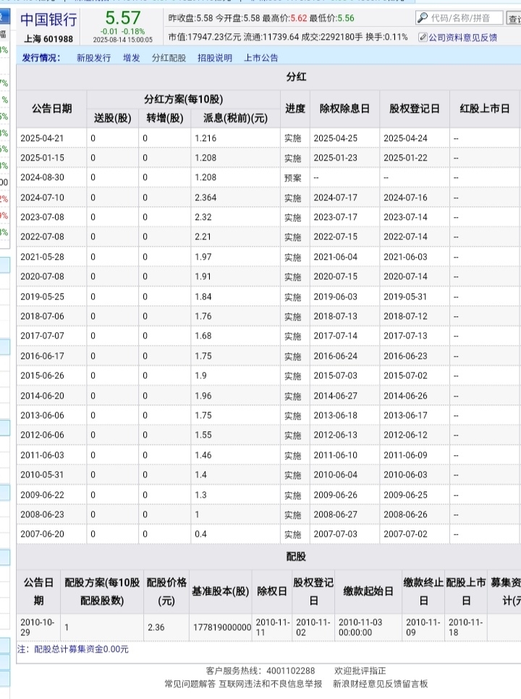Screen dimensions: 521x699
Task: Click the 查询 search button
Action: coord(514,18)
